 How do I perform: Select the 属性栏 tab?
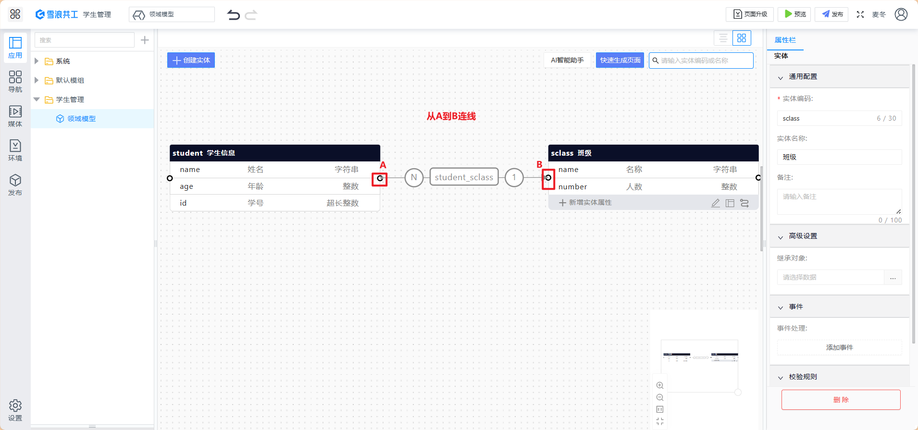coord(785,40)
